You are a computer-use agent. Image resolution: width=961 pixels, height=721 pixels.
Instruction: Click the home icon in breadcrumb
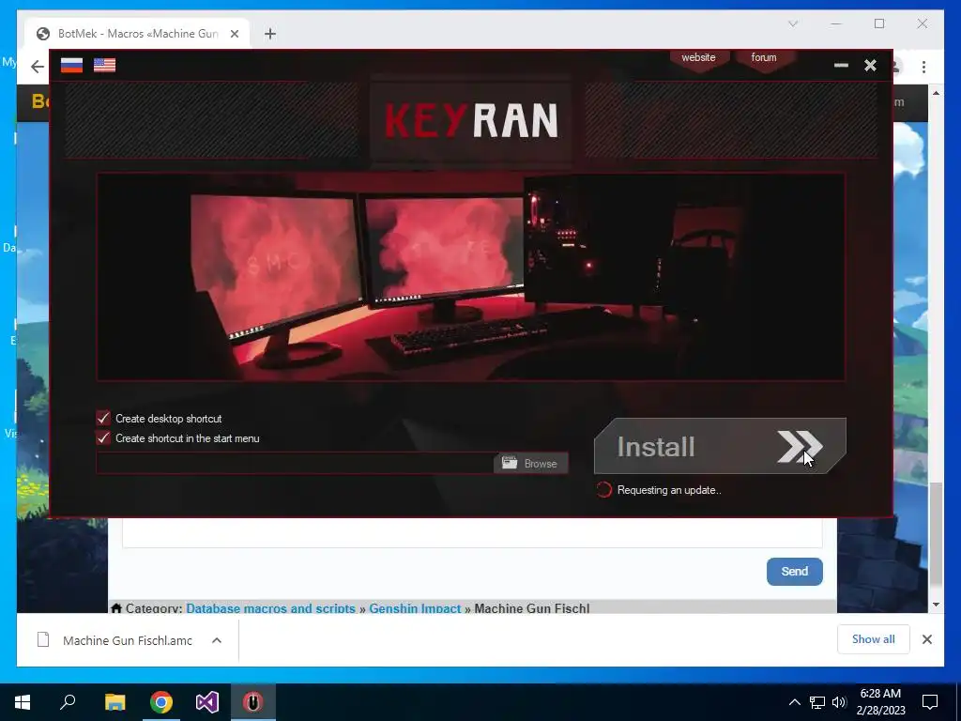tap(116, 608)
